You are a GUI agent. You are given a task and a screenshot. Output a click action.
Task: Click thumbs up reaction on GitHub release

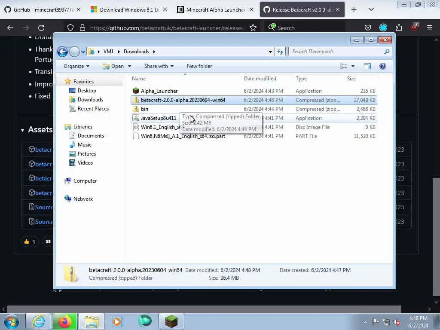click(x=30, y=241)
